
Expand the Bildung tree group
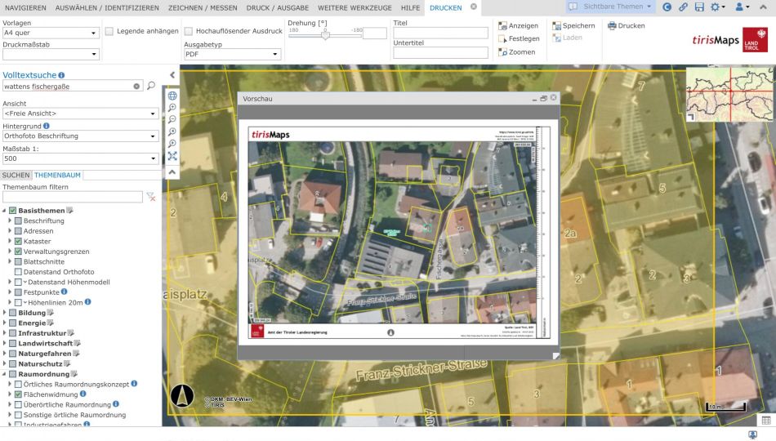tap(4, 313)
